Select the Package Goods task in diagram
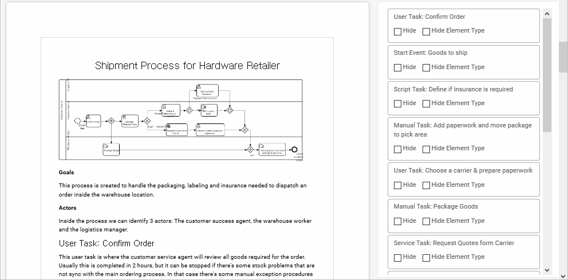Image resolution: width=568 pixels, height=280 pixels. tap(111, 150)
